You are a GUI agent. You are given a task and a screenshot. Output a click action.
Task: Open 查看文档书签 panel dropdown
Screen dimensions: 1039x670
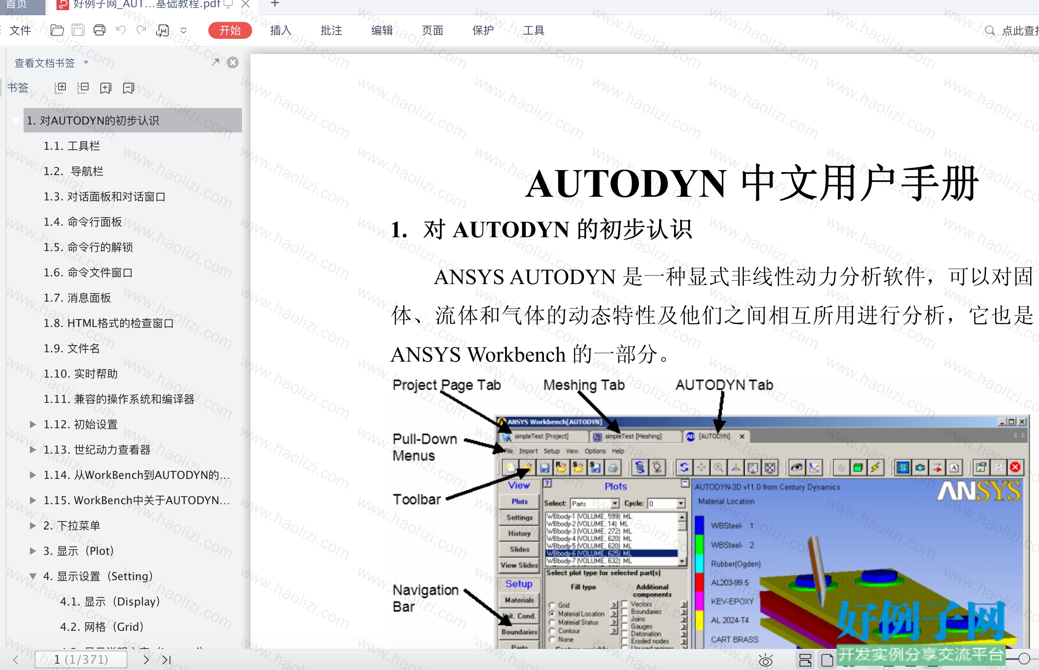click(86, 62)
